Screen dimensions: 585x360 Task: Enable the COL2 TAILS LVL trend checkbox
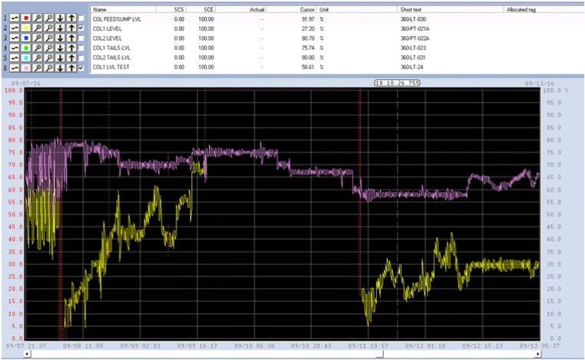pyautogui.click(x=81, y=58)
